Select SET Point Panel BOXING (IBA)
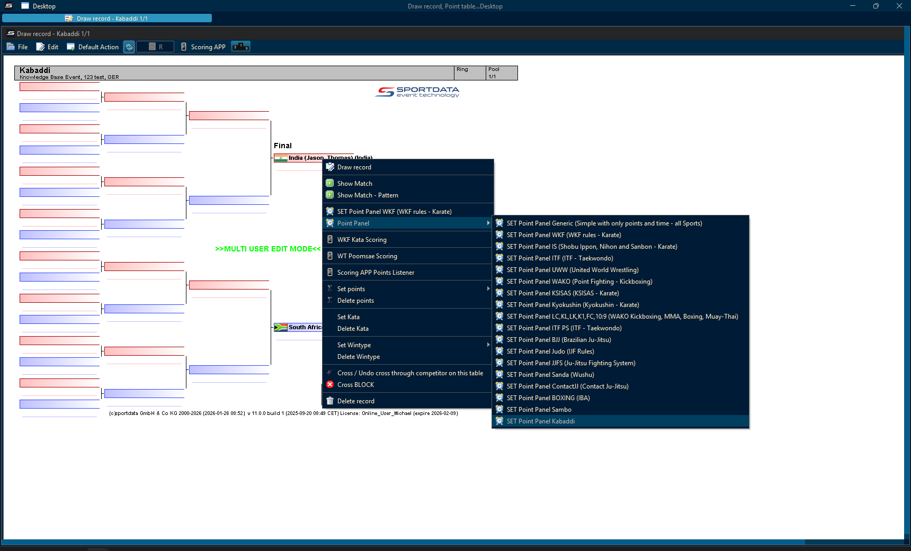 click(548, 398)
